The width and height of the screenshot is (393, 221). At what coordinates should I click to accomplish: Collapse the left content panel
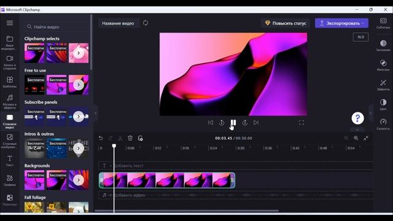[96, 113]
